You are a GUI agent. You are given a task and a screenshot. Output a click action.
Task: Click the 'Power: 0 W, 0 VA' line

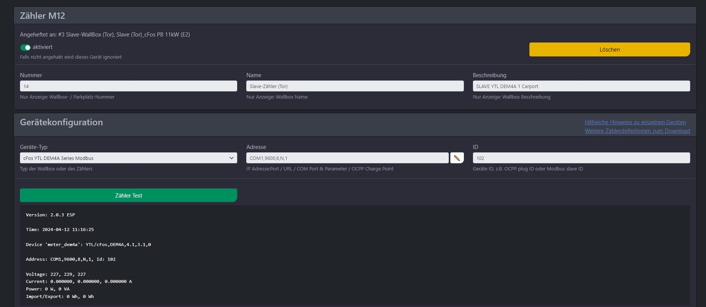(48, 289)
